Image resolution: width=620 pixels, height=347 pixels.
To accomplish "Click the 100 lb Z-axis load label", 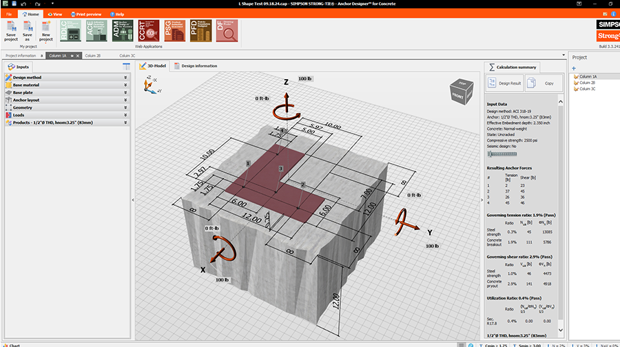I will pos(305,78).
